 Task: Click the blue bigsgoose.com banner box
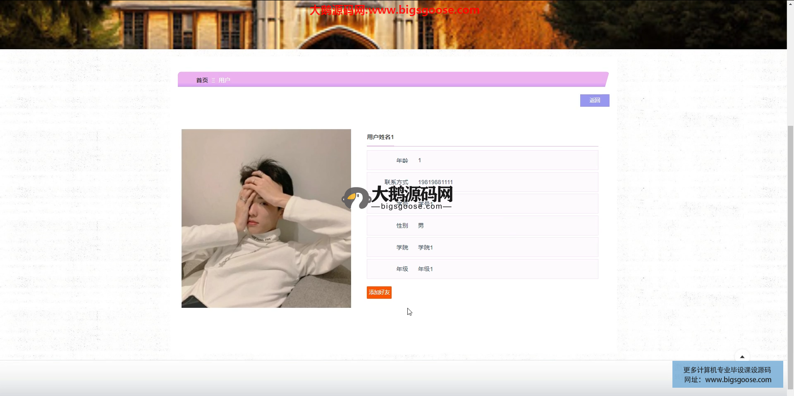click(x=727, y=374)
